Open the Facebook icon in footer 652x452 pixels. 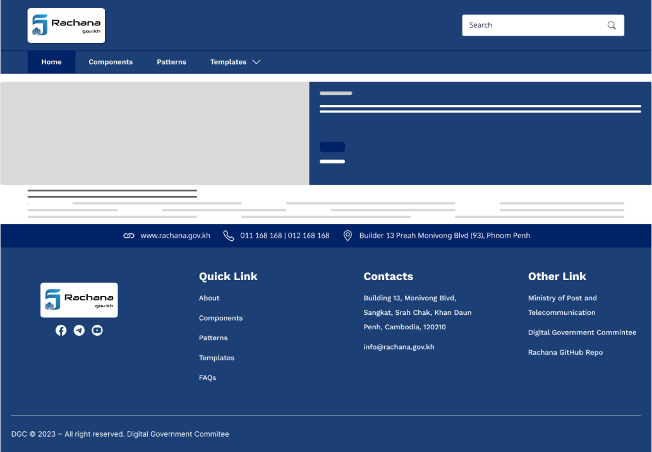[x=61, y=330]
